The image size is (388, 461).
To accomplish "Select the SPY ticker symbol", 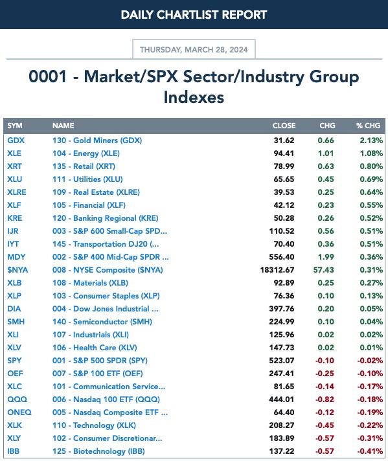I will point(14,360).
